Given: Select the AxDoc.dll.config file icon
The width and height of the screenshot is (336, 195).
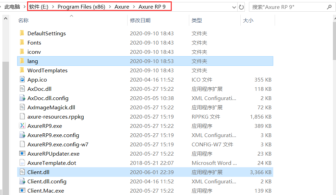Looking at the screenshot, I should pyautogui.click(x=22, y=98).
